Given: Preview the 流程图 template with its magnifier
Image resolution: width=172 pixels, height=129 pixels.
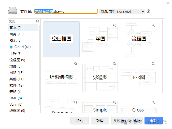Looking at the screenshot, I should pos(153,25).
